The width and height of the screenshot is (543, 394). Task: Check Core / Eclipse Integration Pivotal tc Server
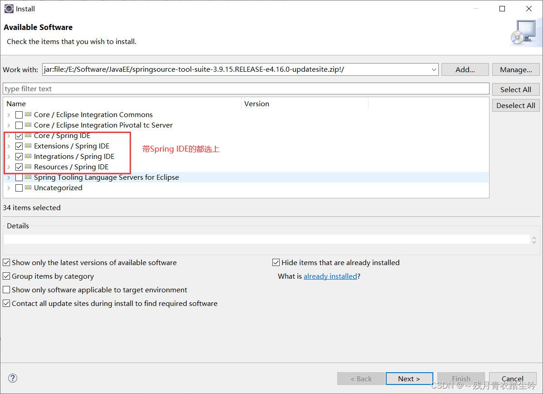[x=19, y=125]
